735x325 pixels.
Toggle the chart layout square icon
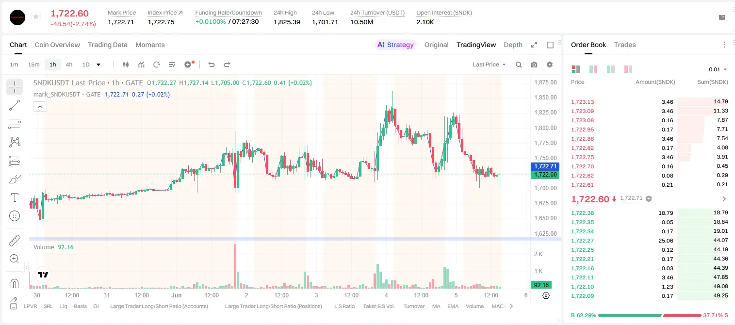click(x=550, y=45)
